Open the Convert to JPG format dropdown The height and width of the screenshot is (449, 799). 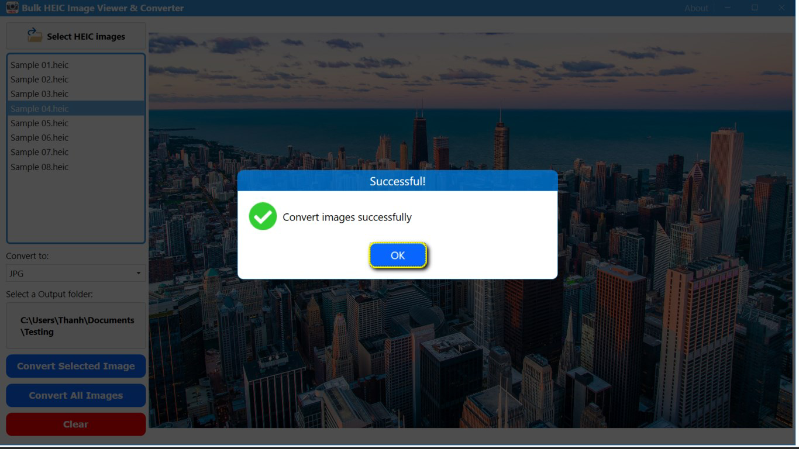[x=76, y=273]
